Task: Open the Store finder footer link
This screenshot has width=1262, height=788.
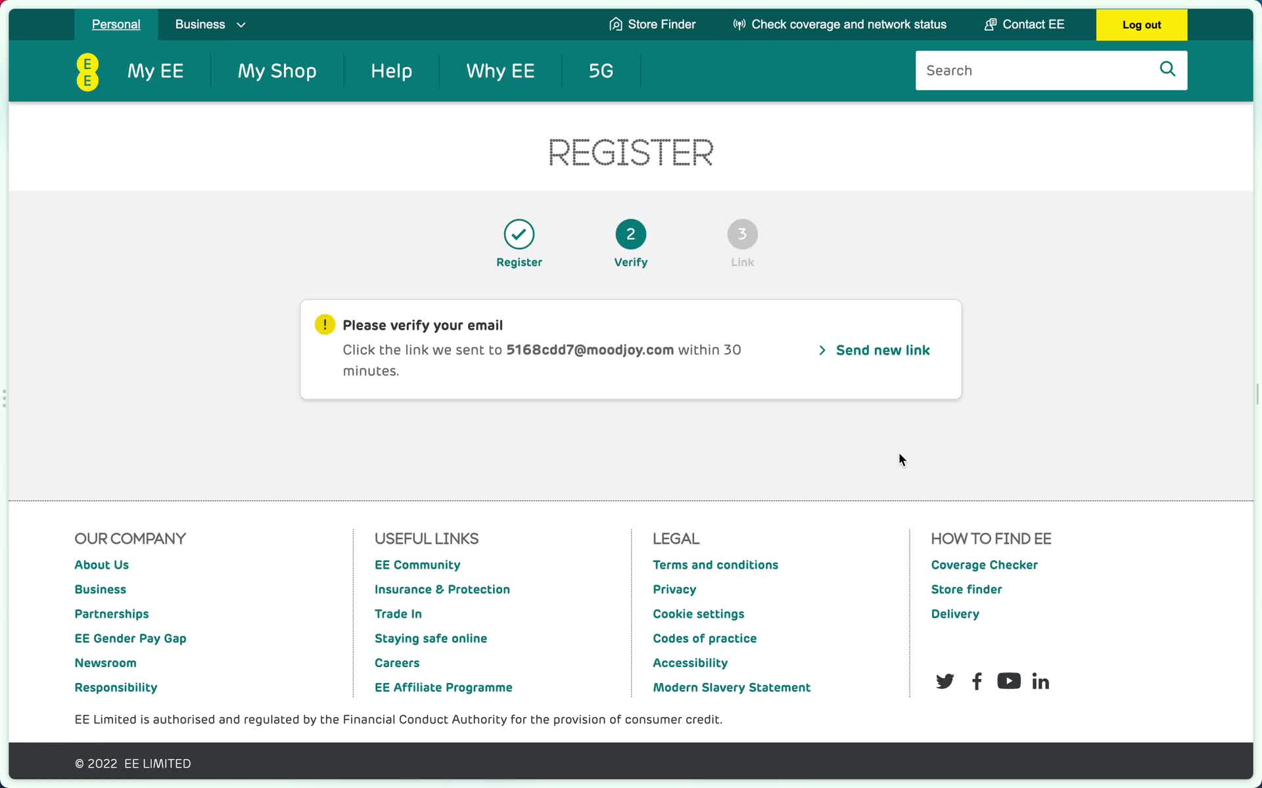Action: pos(966,589)
